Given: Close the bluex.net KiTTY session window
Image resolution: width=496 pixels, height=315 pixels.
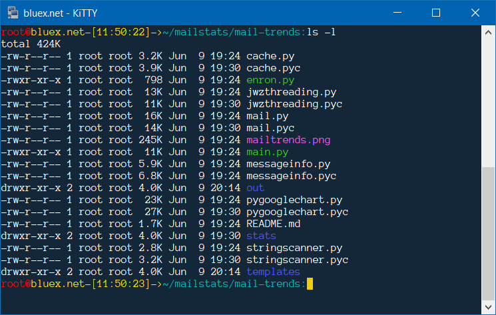Looking at the screenshot, I should click(473, 13).
